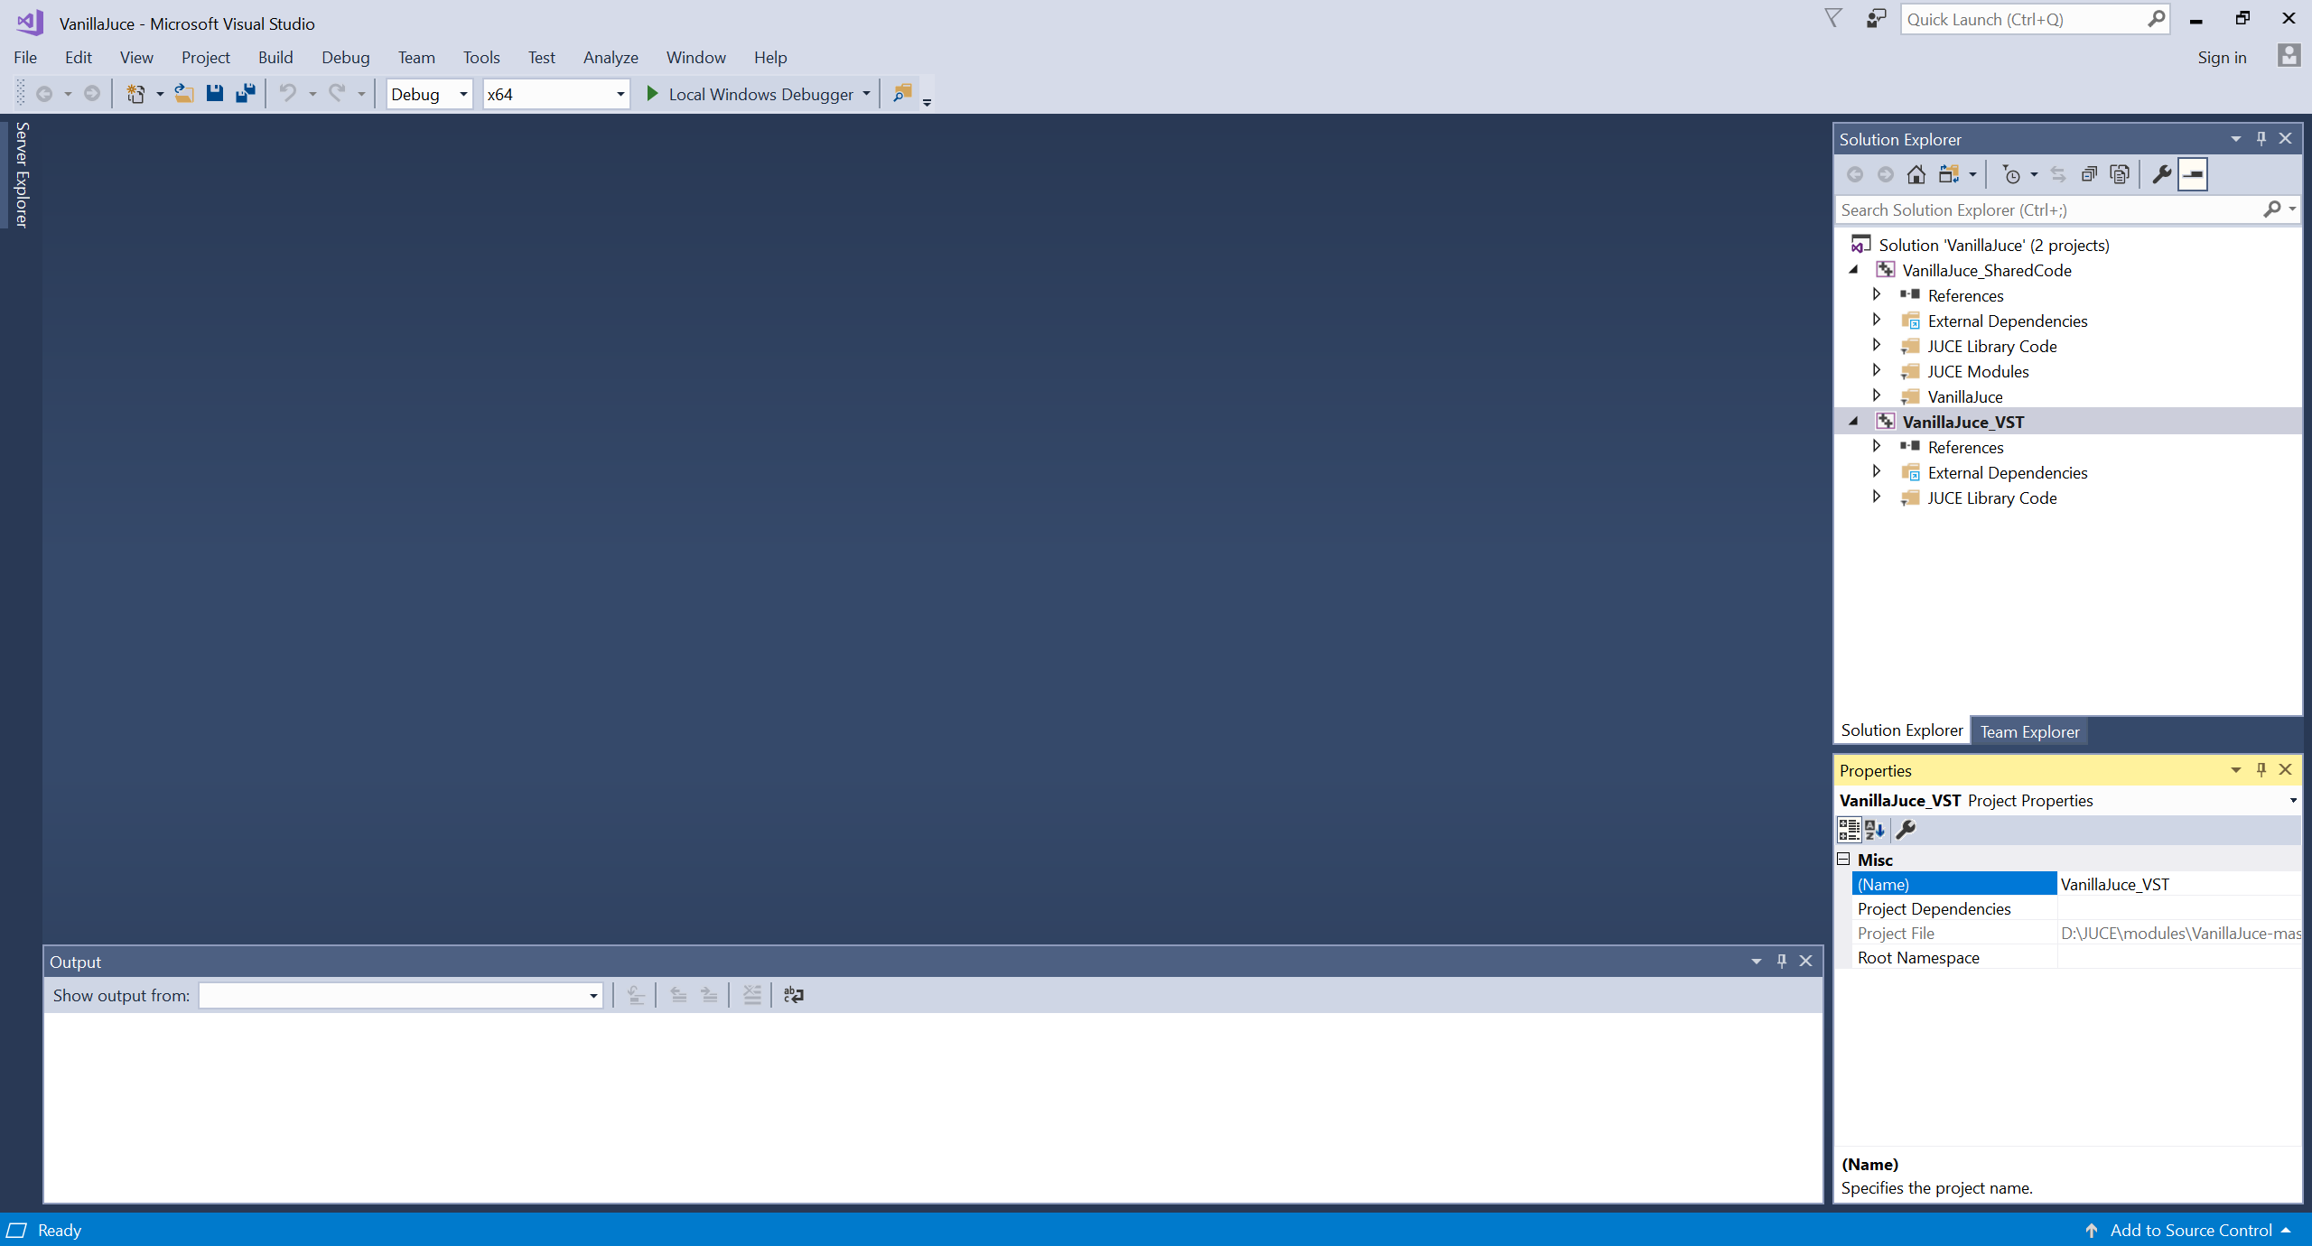Pin toggle for the Solution Explorer panel
The height and width of the screenshot is (1246, 2312).
[2261, 138]
